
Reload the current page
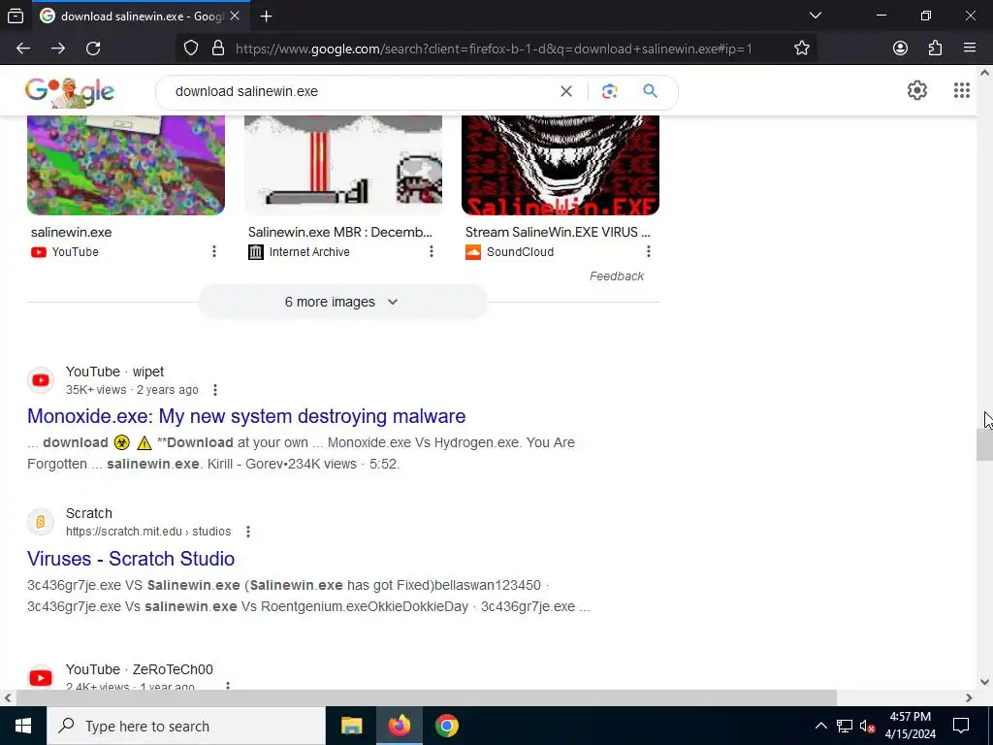[93, 49]
